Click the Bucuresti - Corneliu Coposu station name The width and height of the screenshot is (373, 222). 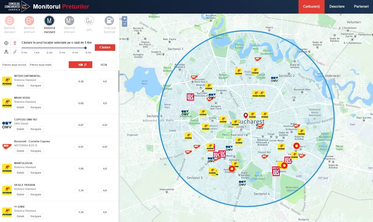(x=32, y=141)
